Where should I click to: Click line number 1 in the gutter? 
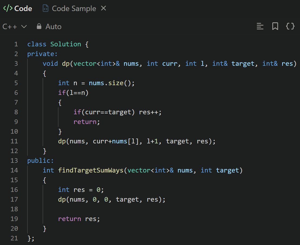(x=16, y=44)
